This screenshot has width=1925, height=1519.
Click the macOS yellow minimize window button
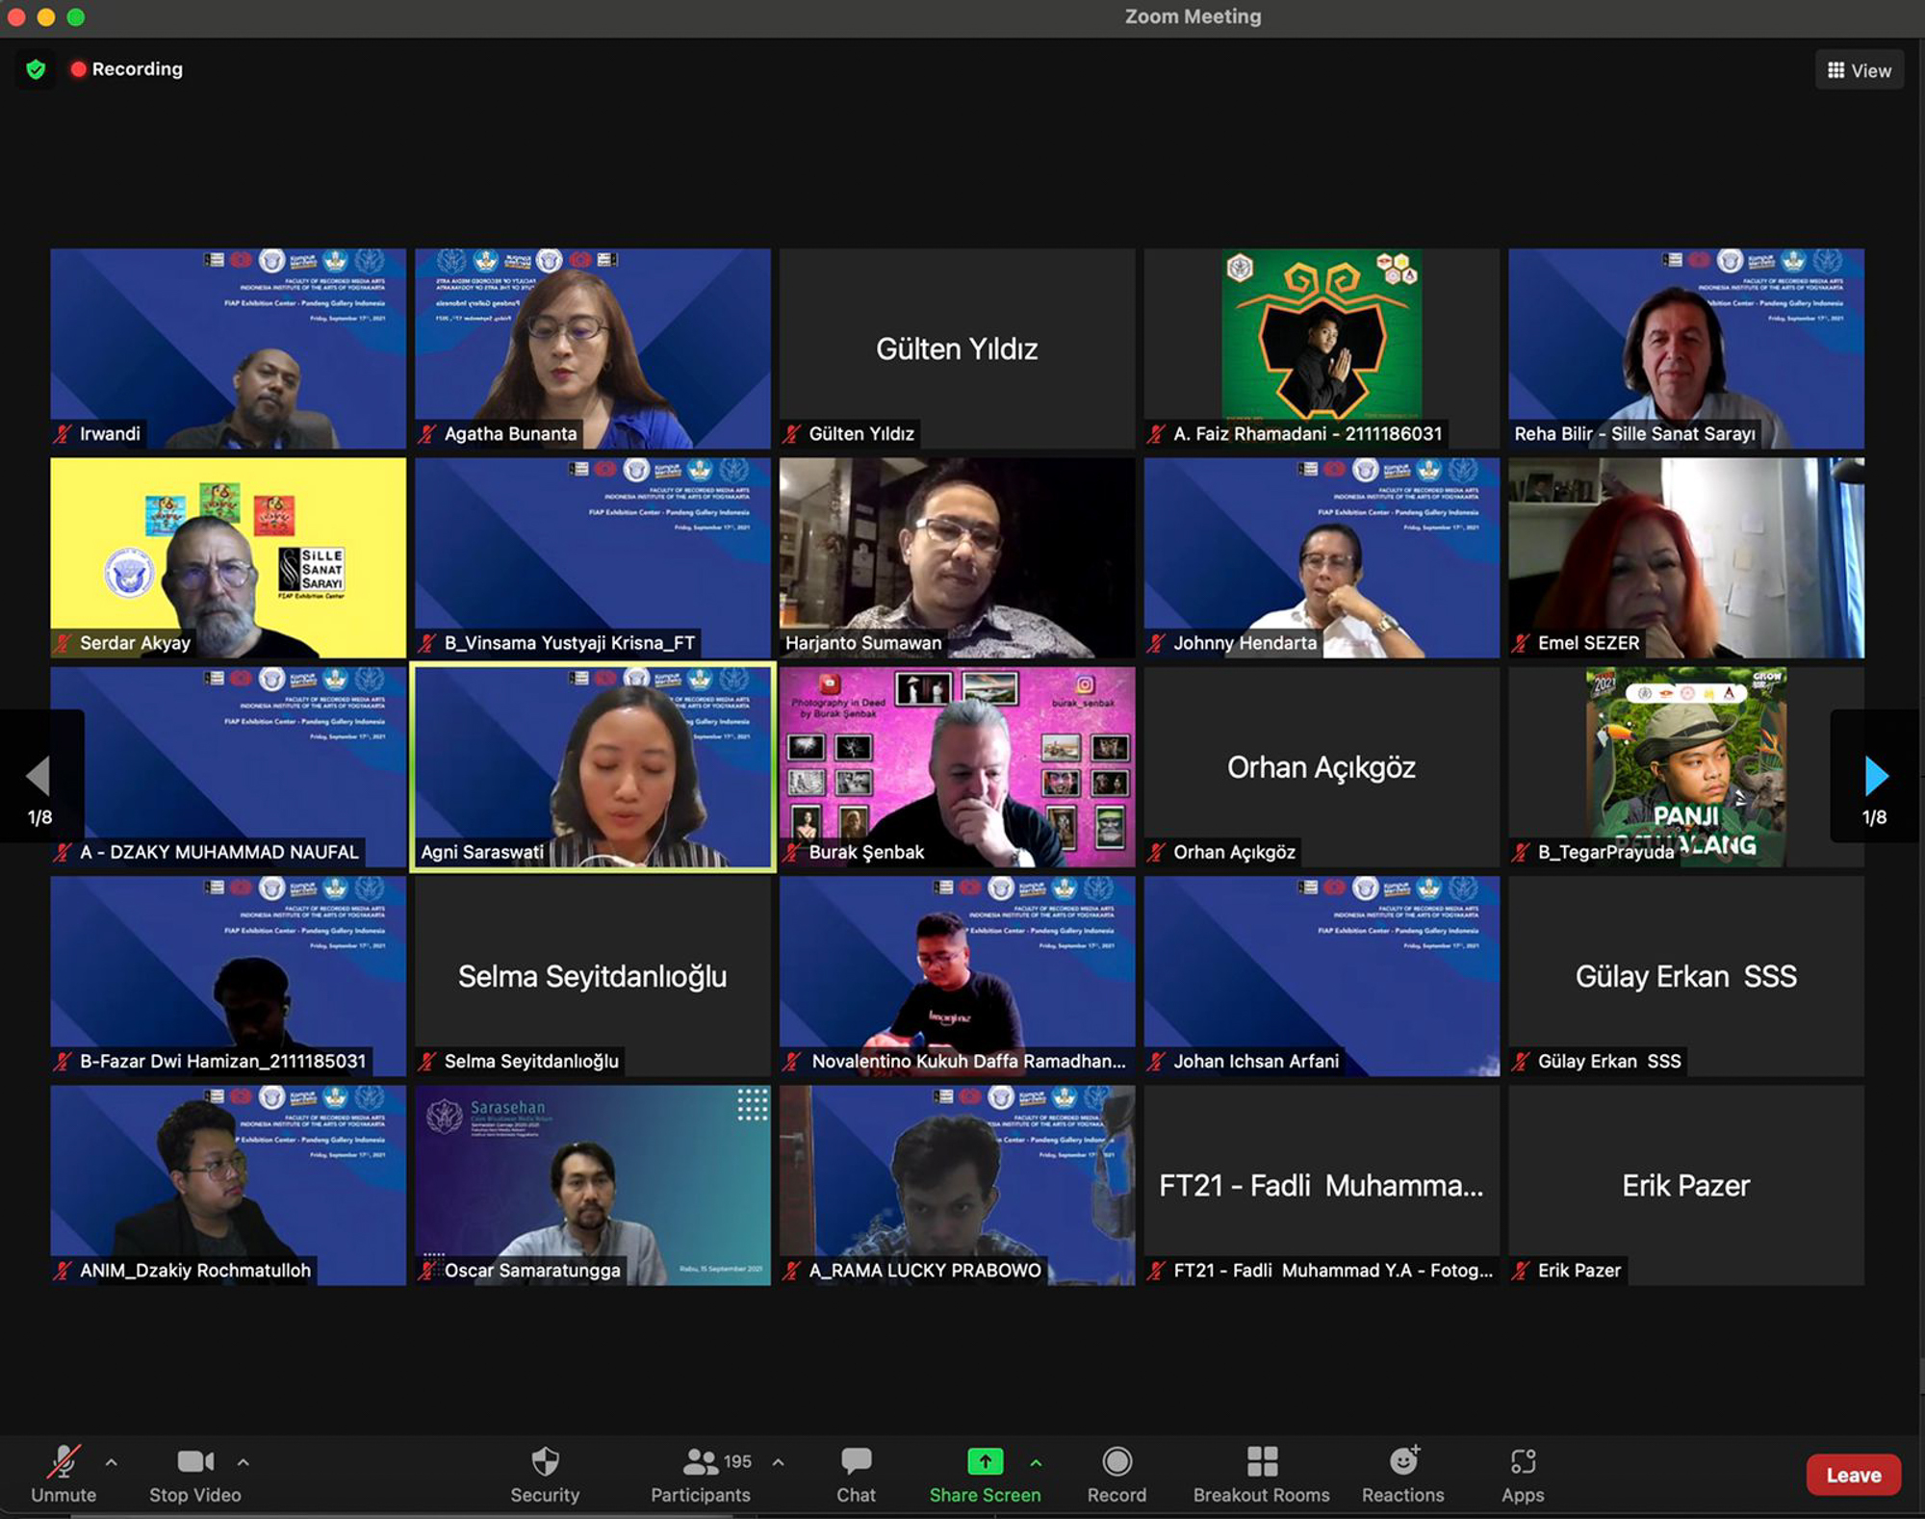(45, 16)
